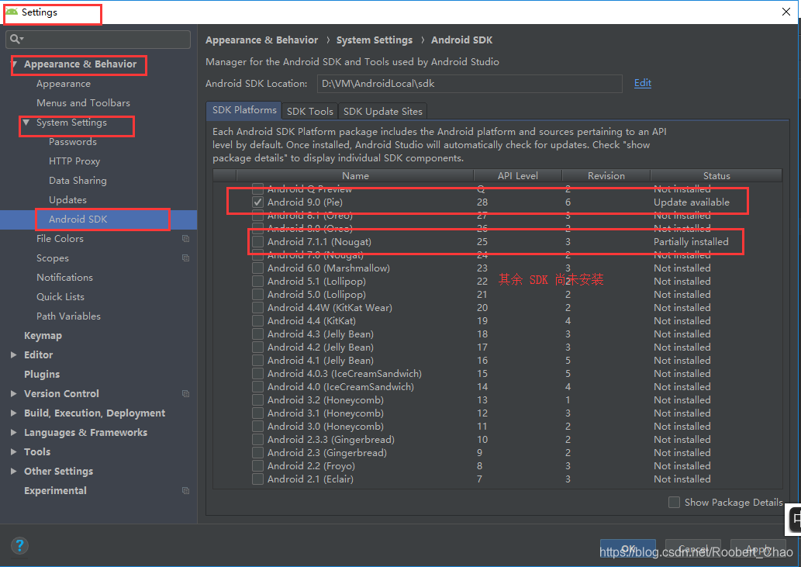The width and height of the screenshot is (801, 567).
Task: Open the Keymap settings page
Action: (43, 336)
